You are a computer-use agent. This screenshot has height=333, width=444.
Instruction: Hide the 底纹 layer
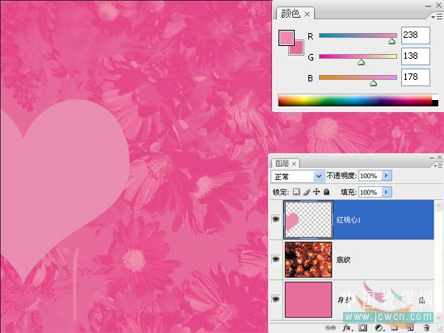point(275,259)
